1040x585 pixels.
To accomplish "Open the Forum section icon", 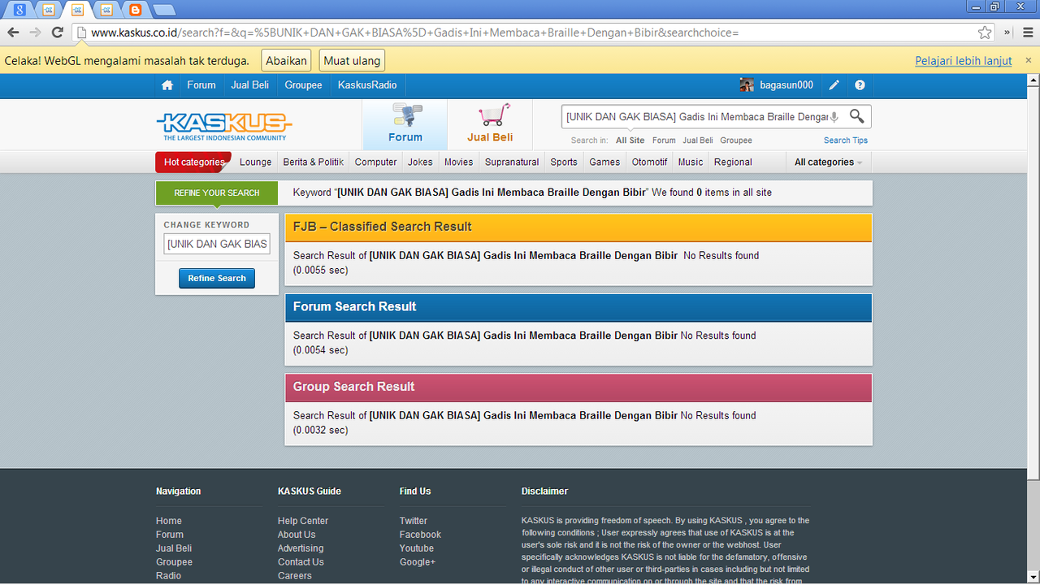I will click(405, 123).
